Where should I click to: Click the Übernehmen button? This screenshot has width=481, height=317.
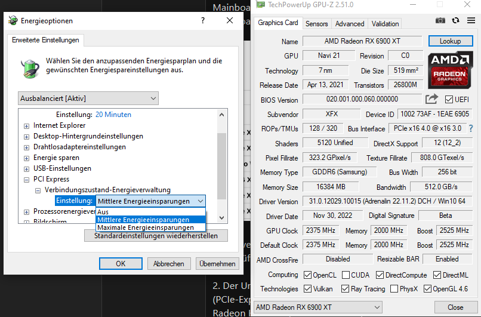[x=217, y=264]
